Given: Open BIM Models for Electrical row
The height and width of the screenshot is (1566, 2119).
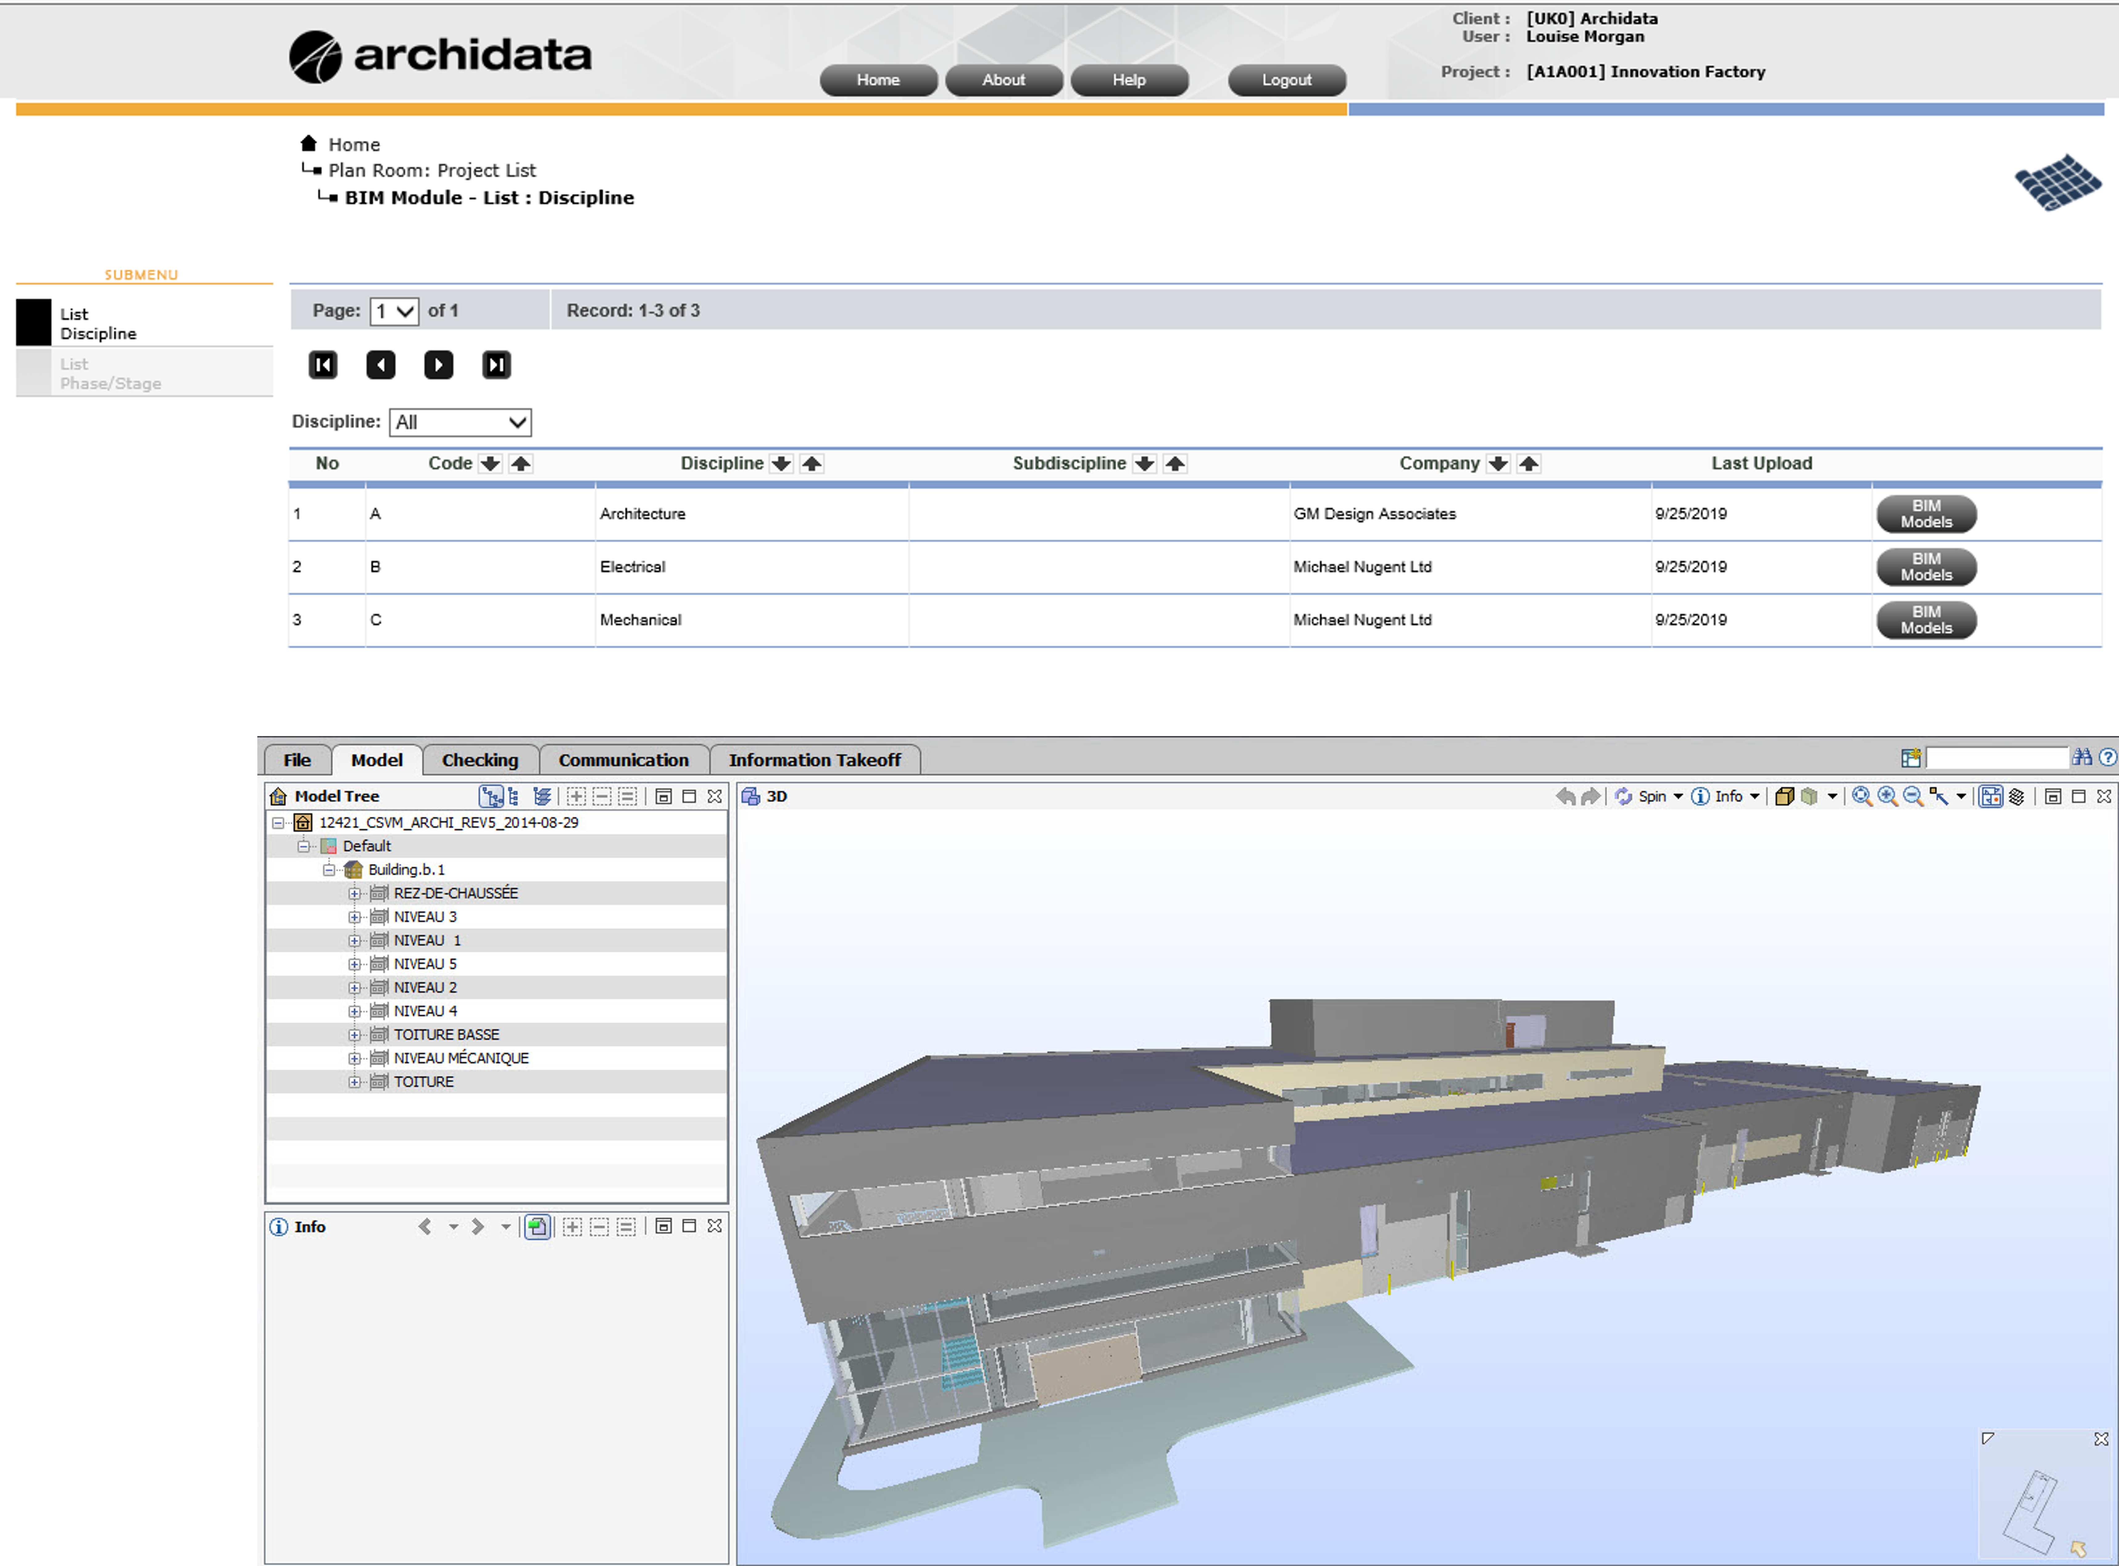Looking at the screenshot, I should click(1927, 567).
